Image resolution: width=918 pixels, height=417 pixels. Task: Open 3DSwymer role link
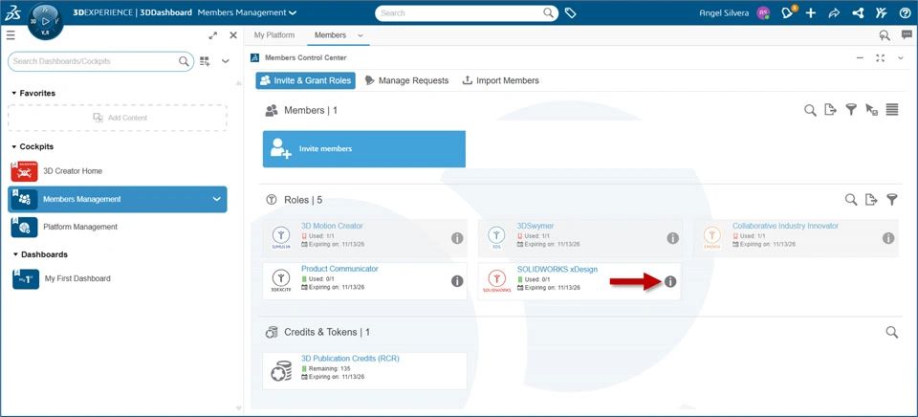pos(535,226)
